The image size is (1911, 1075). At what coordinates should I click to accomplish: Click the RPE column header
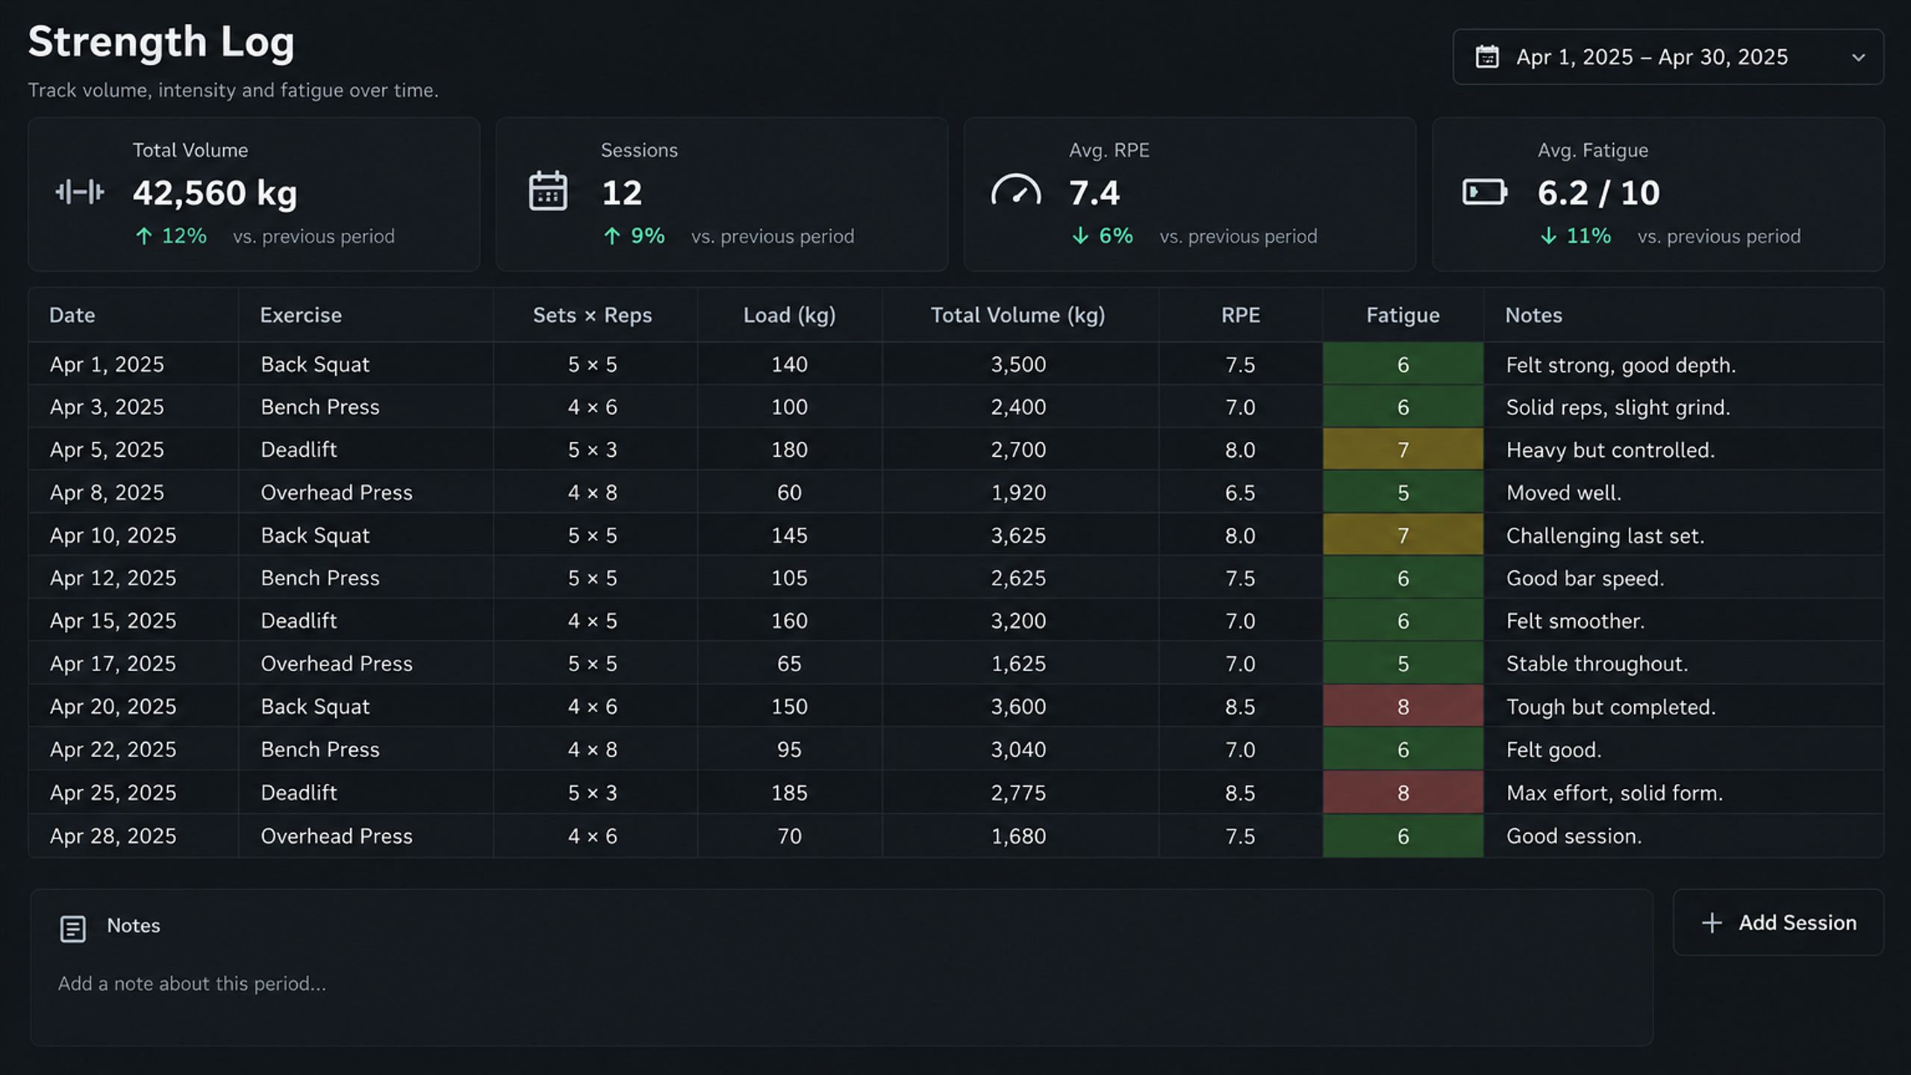coord(1240,315)
